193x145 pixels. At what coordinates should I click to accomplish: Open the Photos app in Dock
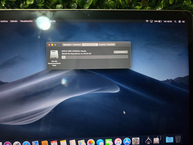[91, 142]
